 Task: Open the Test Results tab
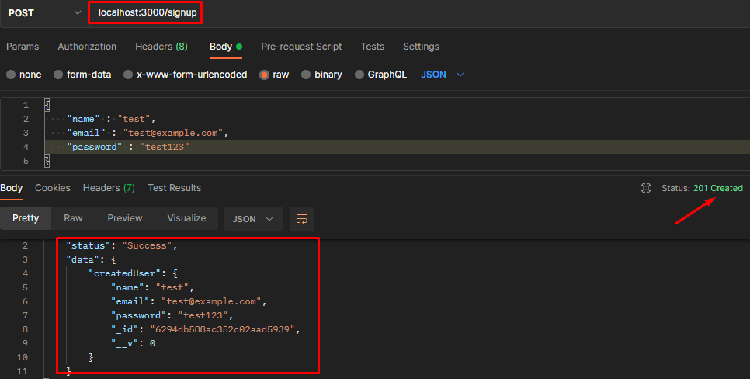174,188
